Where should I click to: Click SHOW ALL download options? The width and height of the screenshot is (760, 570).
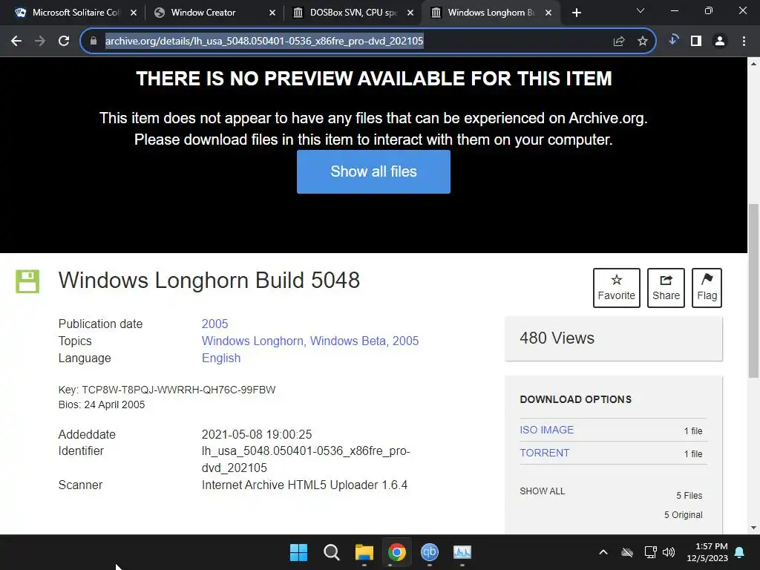click(543, 491)
